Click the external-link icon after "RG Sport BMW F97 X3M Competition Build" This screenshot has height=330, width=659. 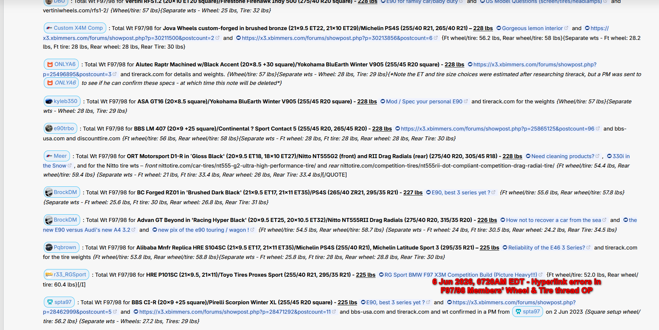point(541,275)
